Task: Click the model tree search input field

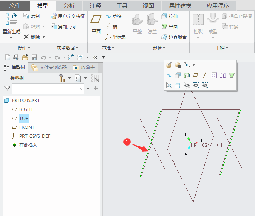Action: point(48,89)
